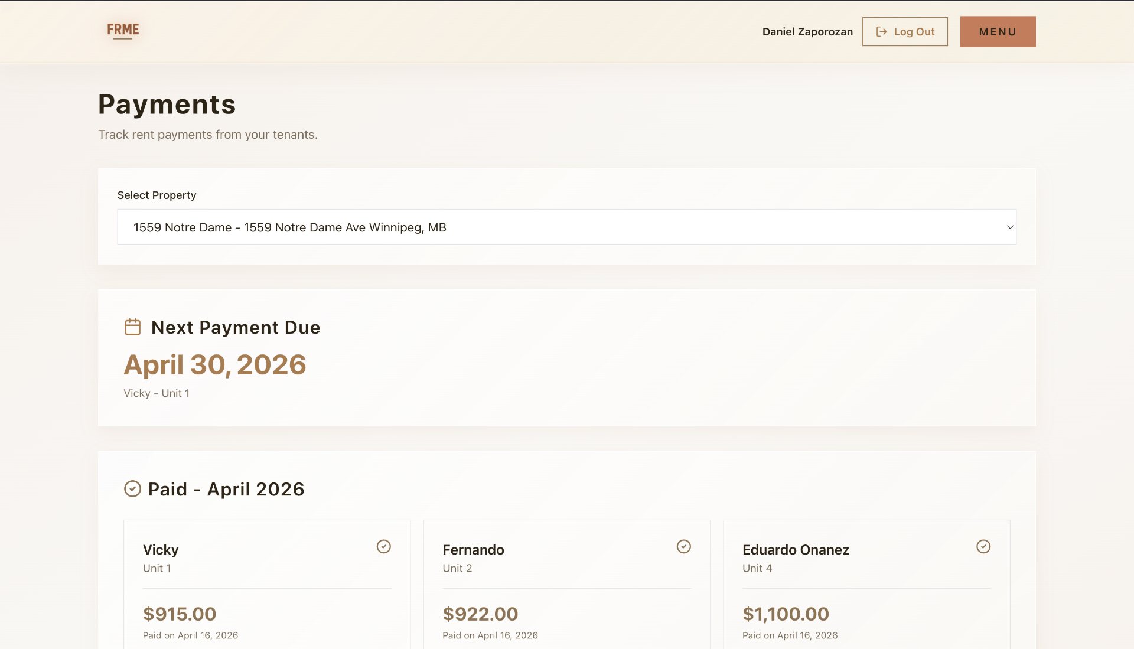Click the check-circle icon beside Paid - April 2026
Screen dimensions: 1134x649
click(132, 489)
